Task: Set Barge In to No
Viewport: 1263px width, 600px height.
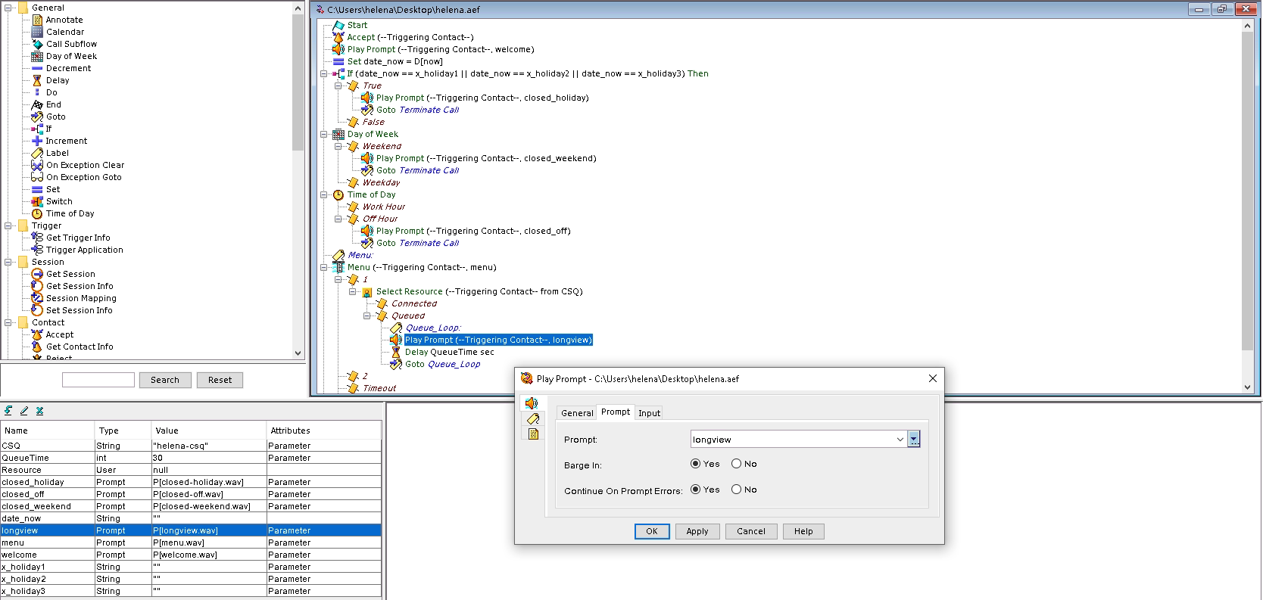Action: 736,464
